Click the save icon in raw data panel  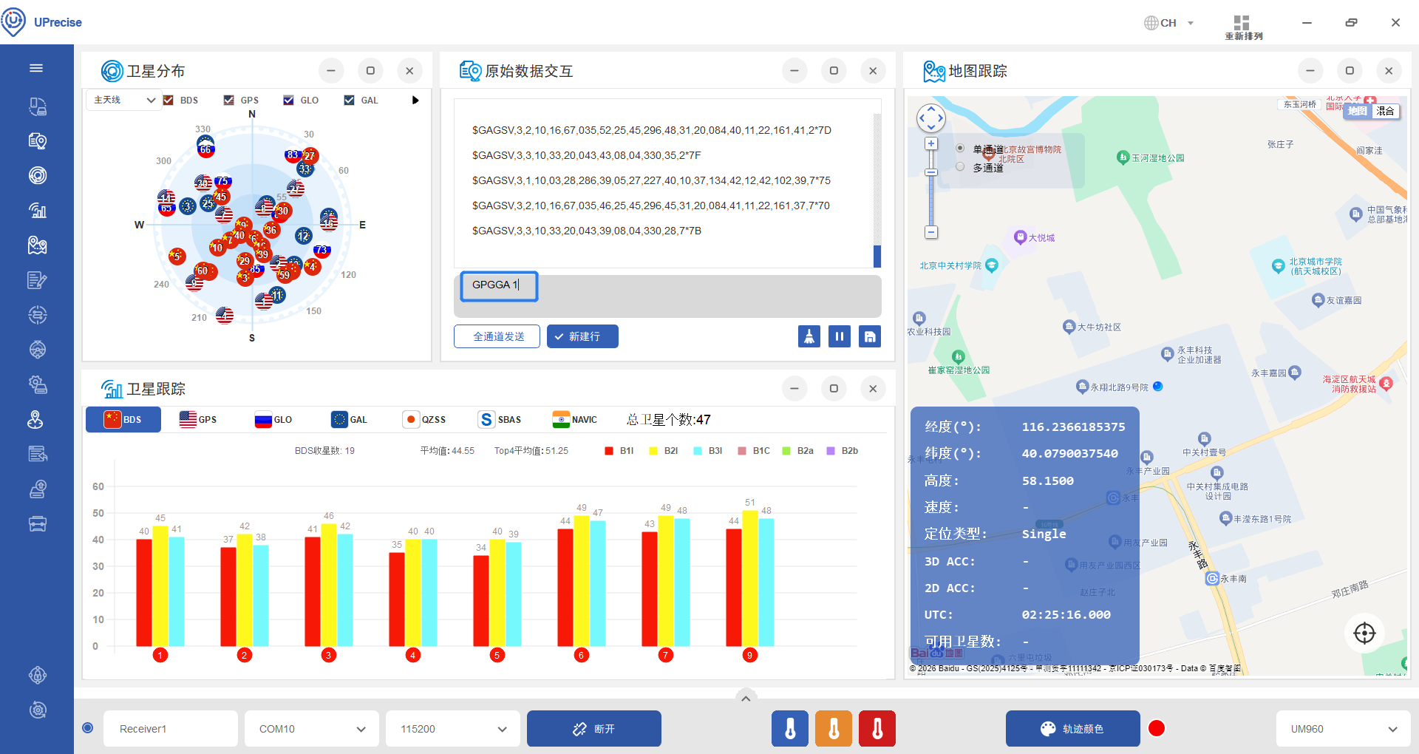(870, 336)
